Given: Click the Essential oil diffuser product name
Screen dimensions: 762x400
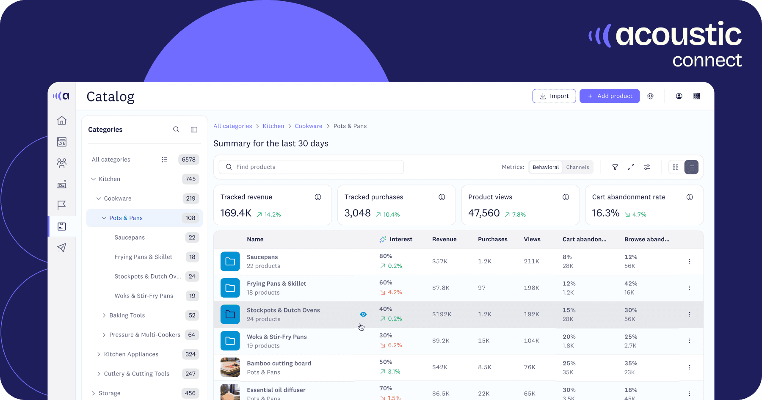Looking at the screenshot, I should point(276,390).
